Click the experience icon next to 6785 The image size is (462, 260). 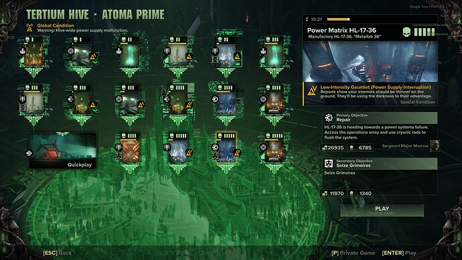(352, 147)
